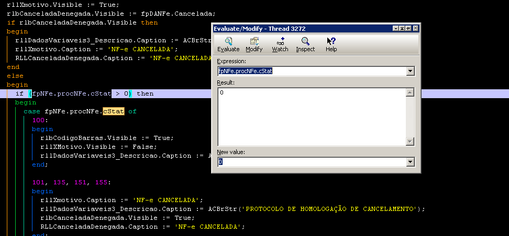
Task: Click the roll-up button in dialog title bar
Action: coord(402,29)
